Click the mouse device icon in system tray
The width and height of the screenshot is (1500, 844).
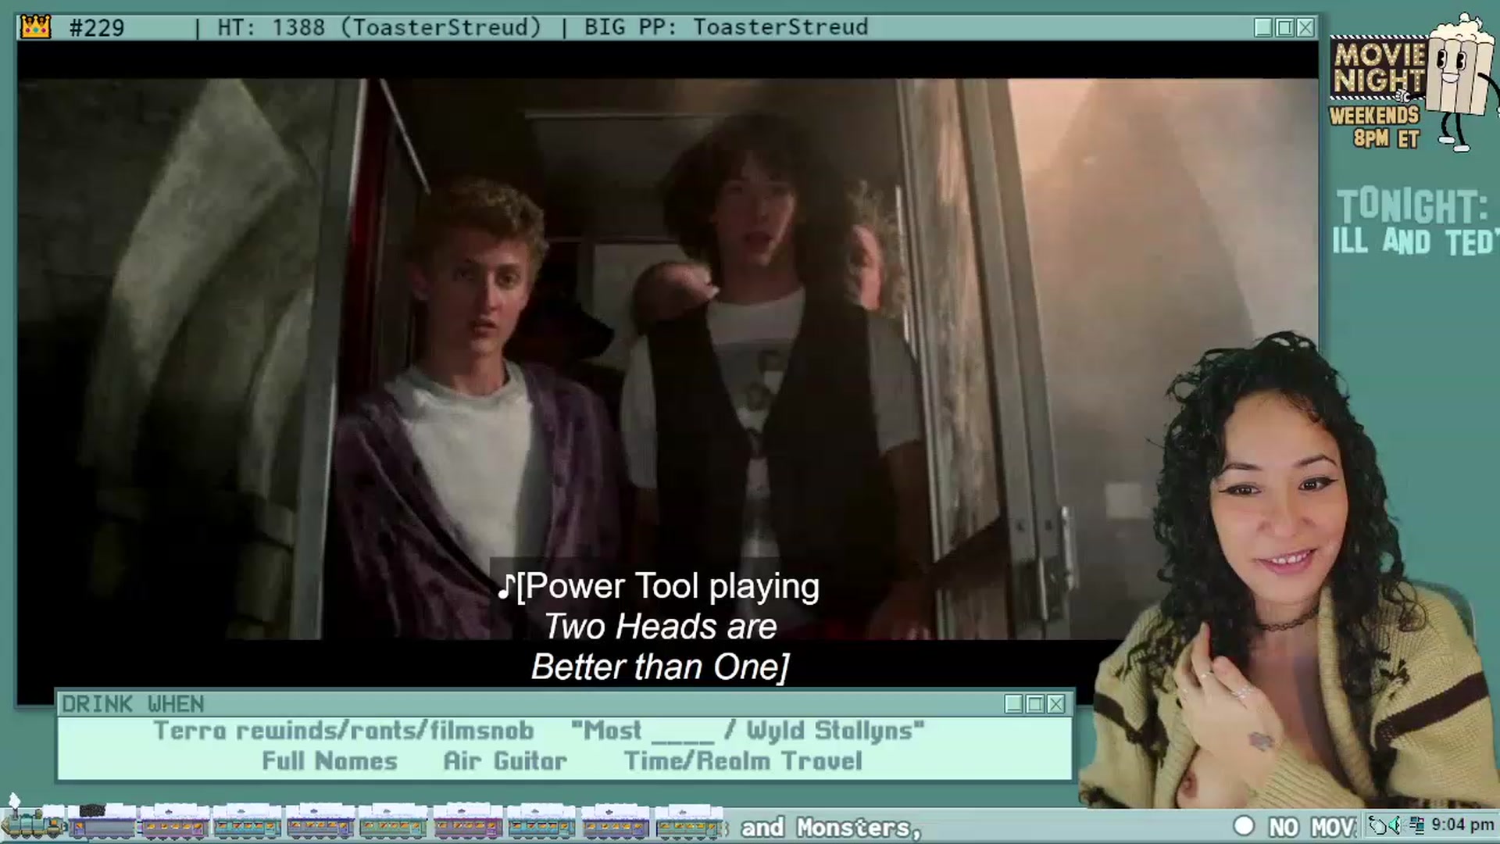pyautogui.click(x=1378, y=825)
